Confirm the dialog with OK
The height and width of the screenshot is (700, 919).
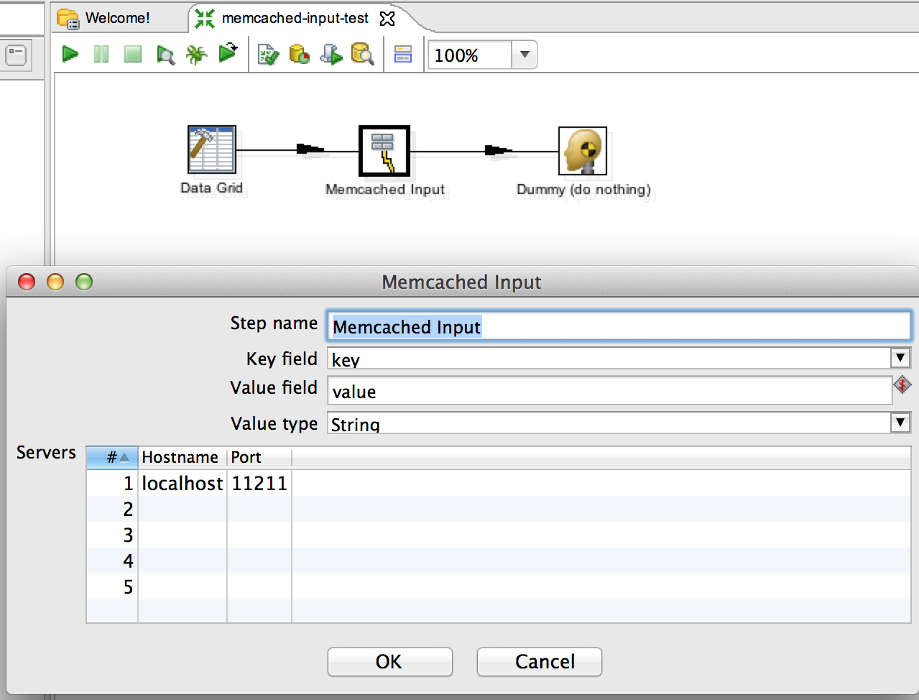389,662
